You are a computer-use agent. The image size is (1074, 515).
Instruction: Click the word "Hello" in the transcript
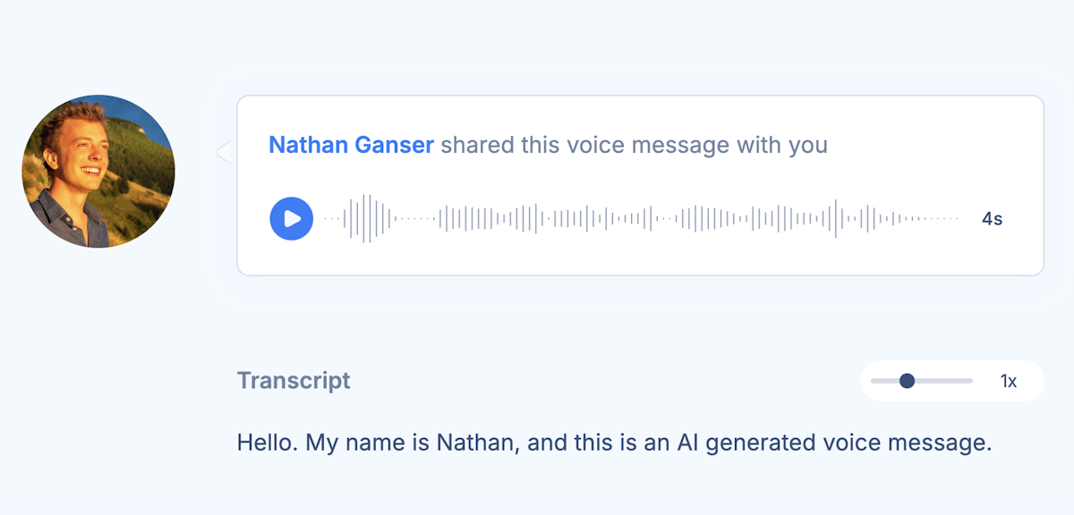[x=267, y=443]
